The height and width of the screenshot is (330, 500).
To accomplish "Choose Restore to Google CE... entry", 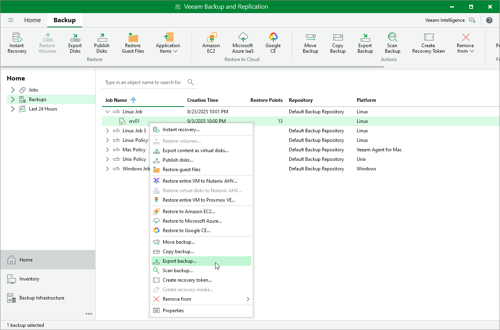I will click(x=202, y=231).
